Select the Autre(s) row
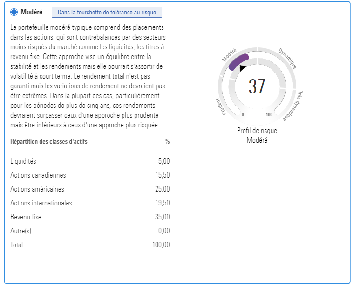The width and height of the screenshot is (354, 285). 90,231
